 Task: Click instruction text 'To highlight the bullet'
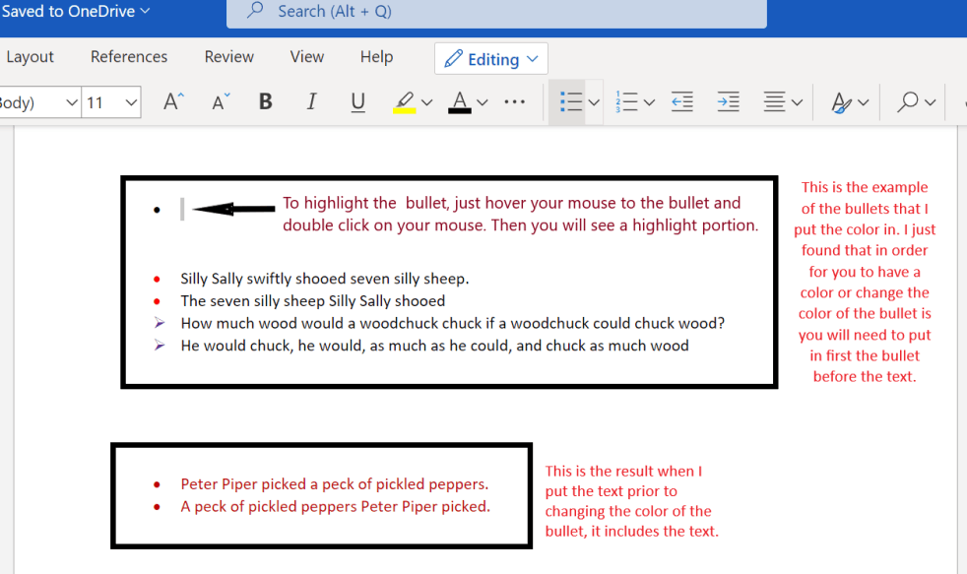tap(521, 214)
